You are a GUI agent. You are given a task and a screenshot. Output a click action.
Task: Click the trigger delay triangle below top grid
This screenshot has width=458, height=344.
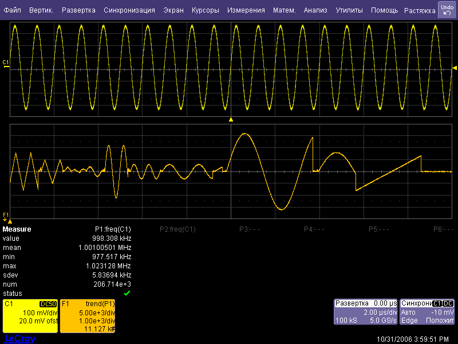[x=231, y=119]
